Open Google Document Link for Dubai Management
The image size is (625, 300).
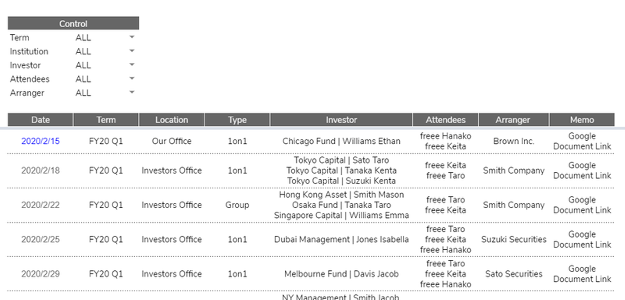pyautogui.click(x=582, y=239)
